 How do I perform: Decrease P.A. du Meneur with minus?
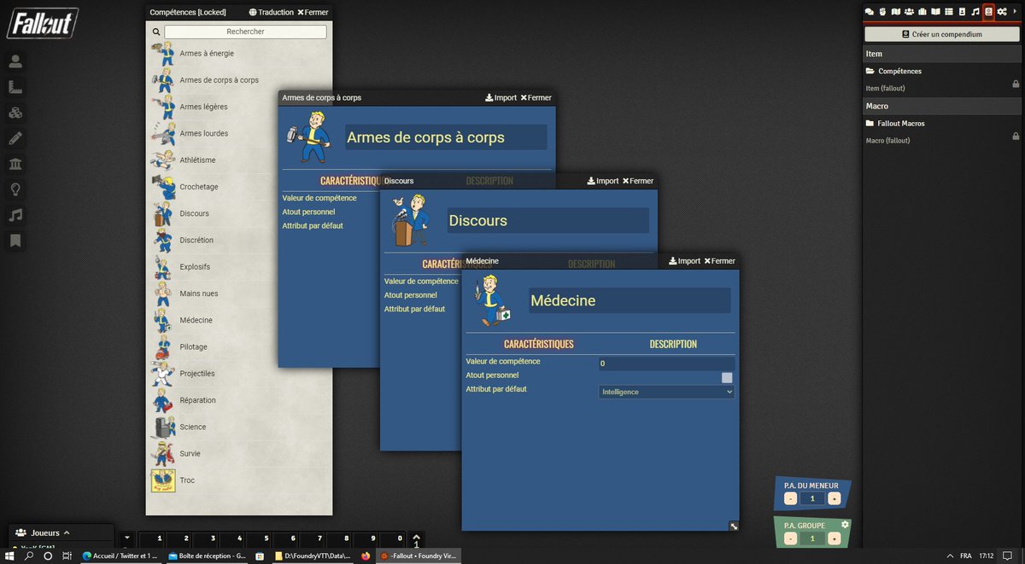(791, 498)
